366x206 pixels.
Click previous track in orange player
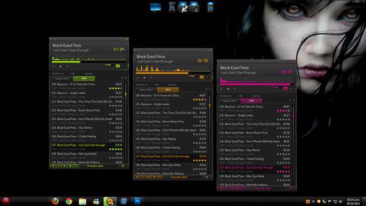point(138,78)
